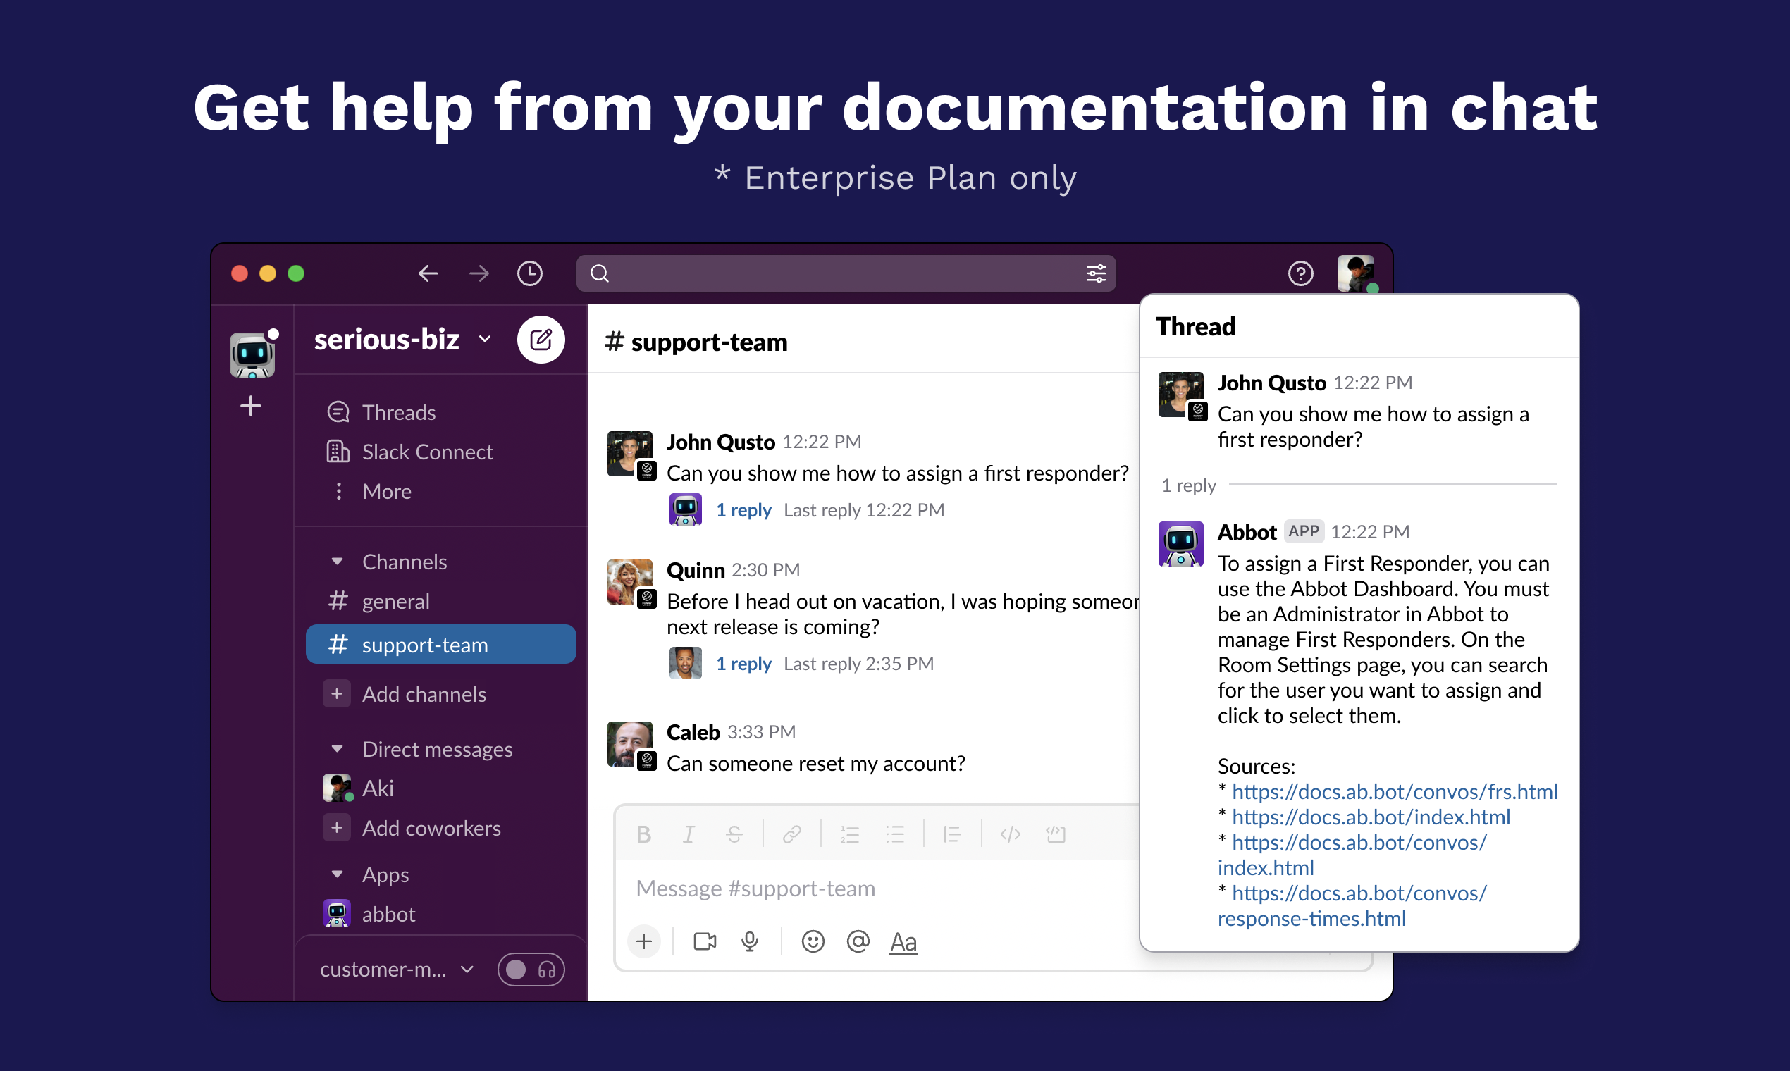Open the convos/response-times.html link
The image size is (1790, 1071).
pos(1352,905)
